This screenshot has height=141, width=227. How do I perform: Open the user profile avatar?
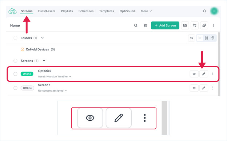click(x=214, y=11)
